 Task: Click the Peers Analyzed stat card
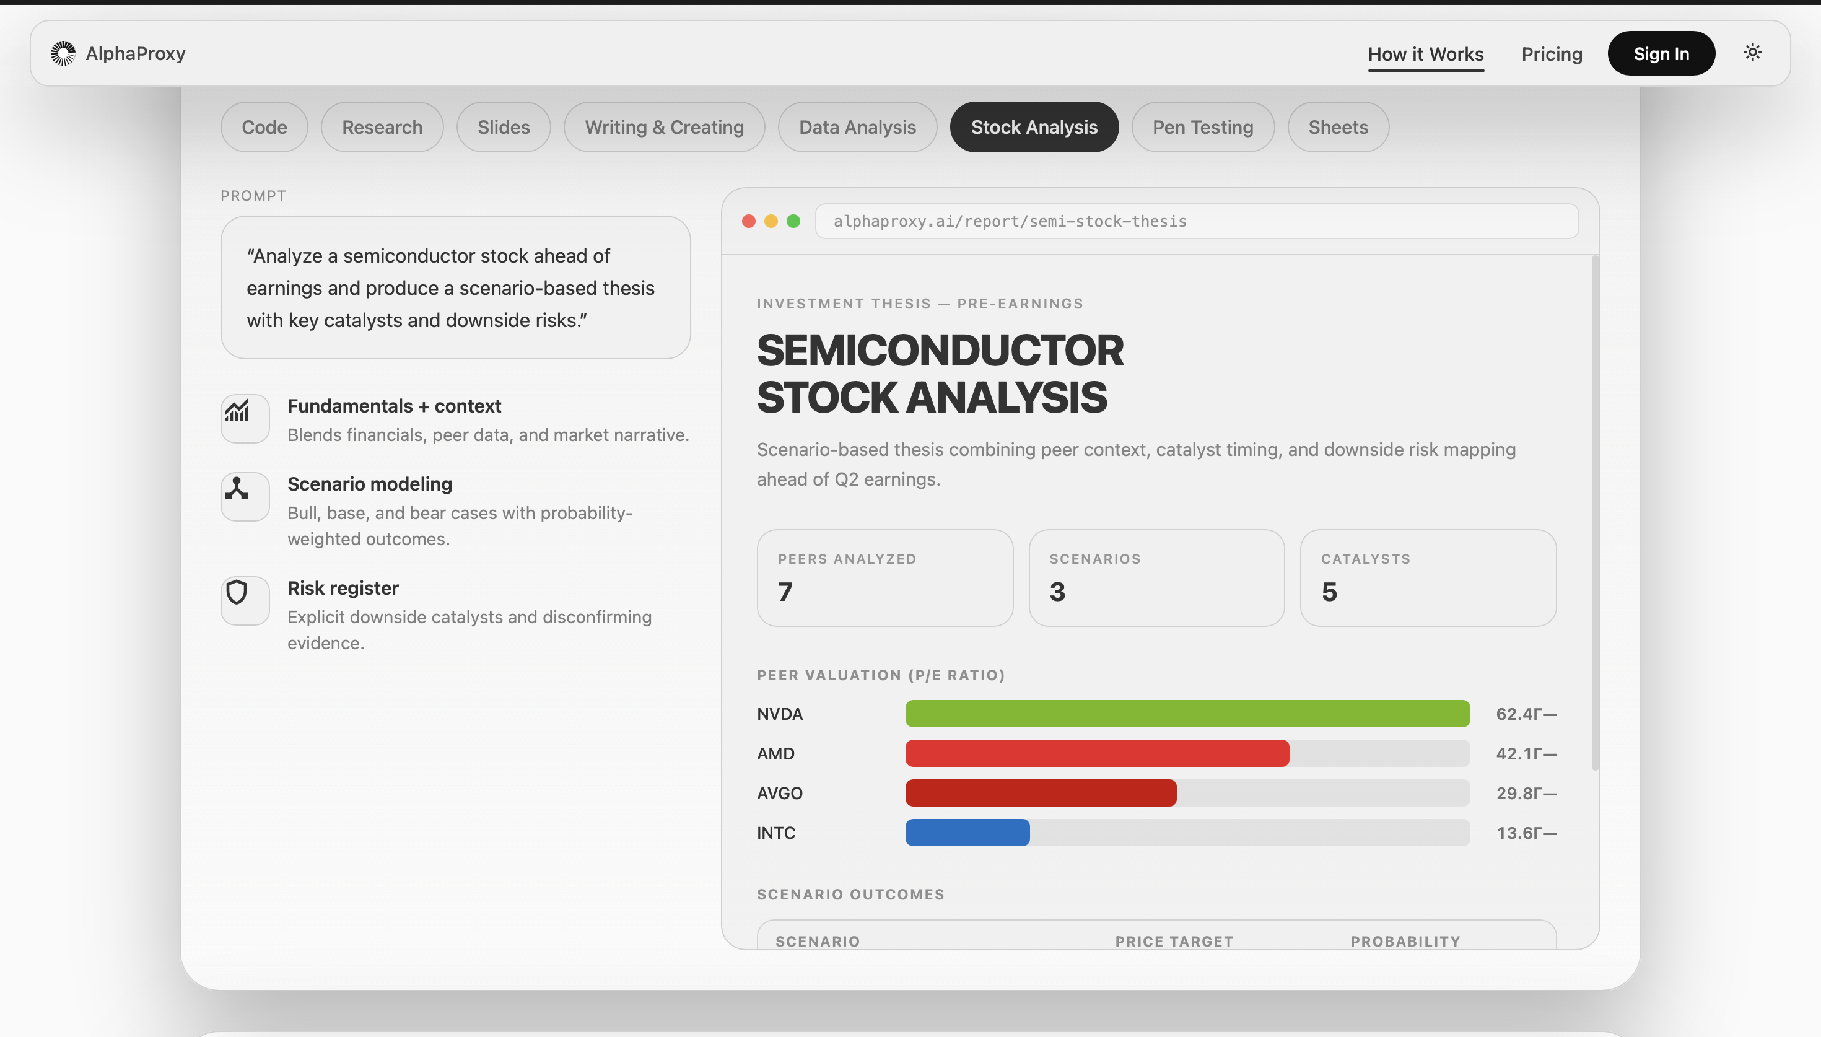point(885,577)
